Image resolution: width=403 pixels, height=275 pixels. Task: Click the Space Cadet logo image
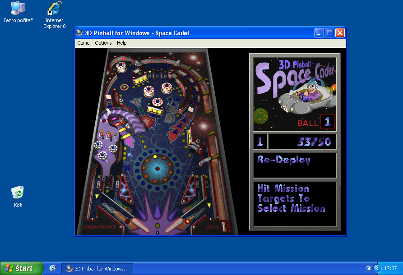pyautogui.click(x=295, y=93)
